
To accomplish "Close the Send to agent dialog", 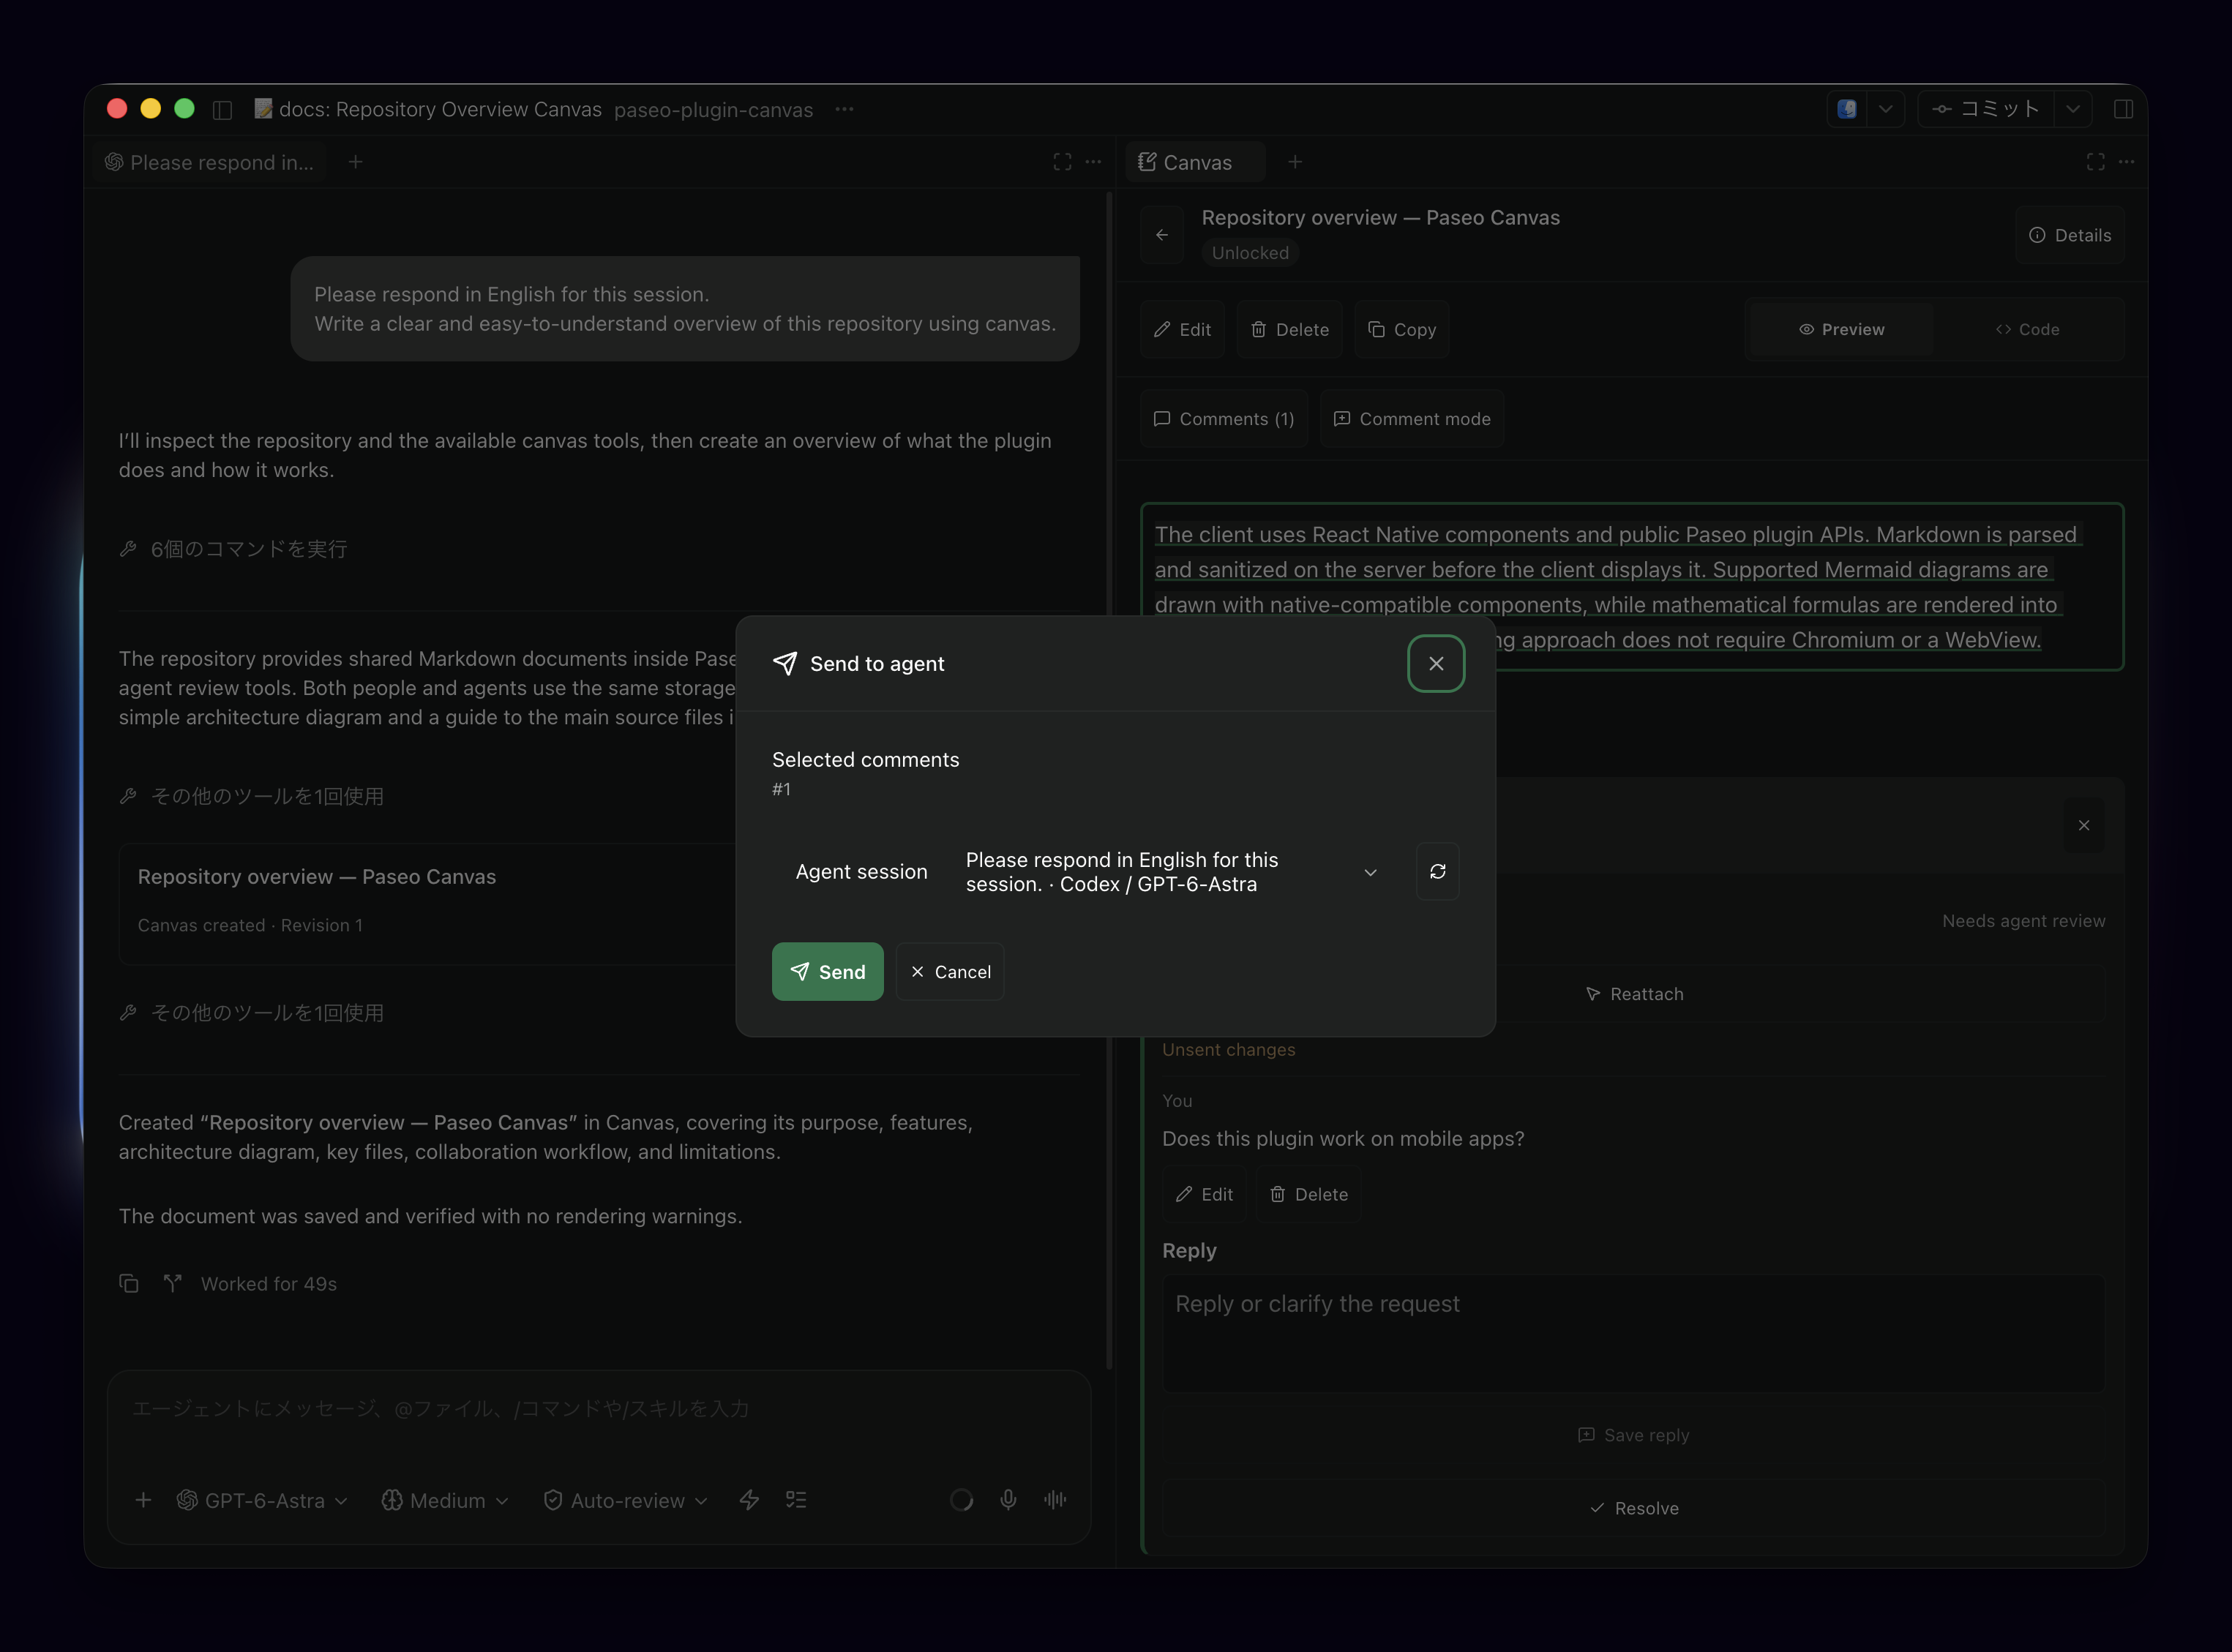I will point(1436,663).
